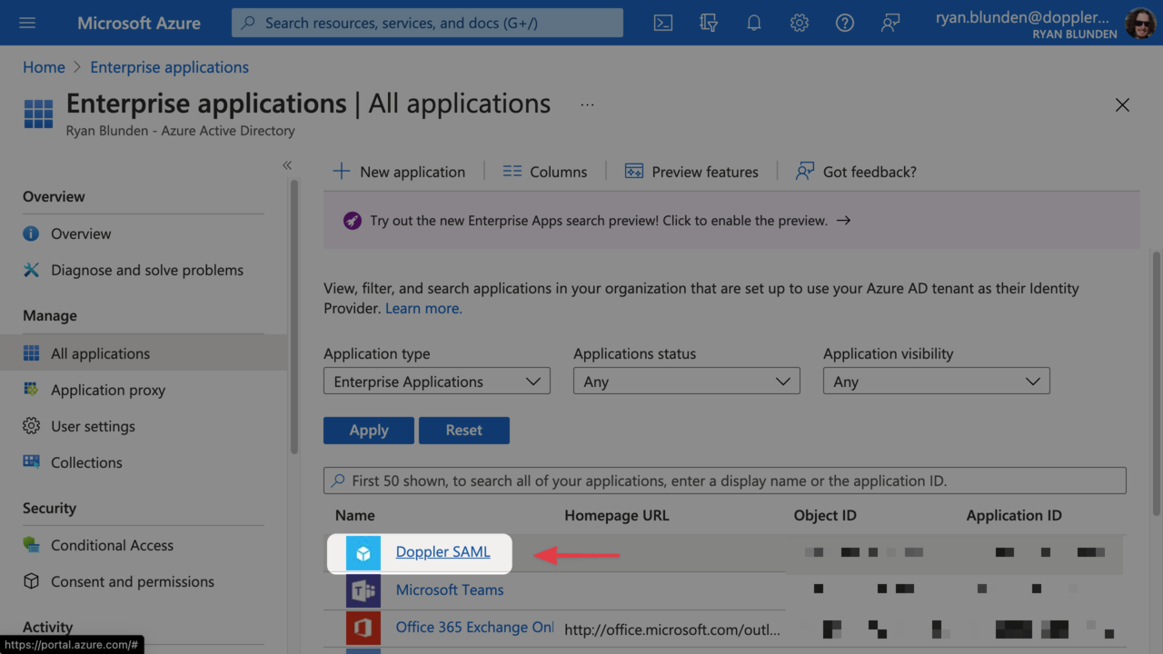Focus the top search resources box
The image size is (1163, 654).
pyautogui.click(x=427, y=23)
